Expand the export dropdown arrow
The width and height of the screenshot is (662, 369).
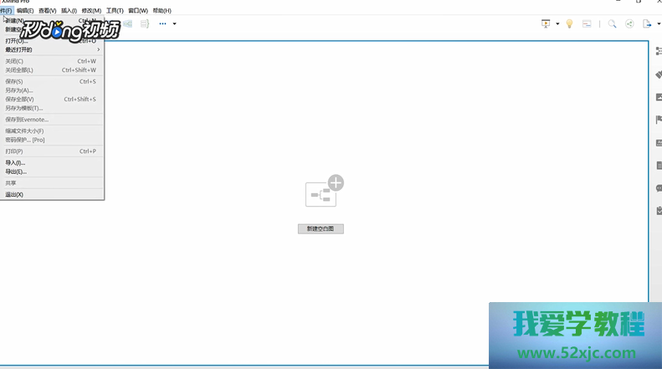(x=657, y=24)
